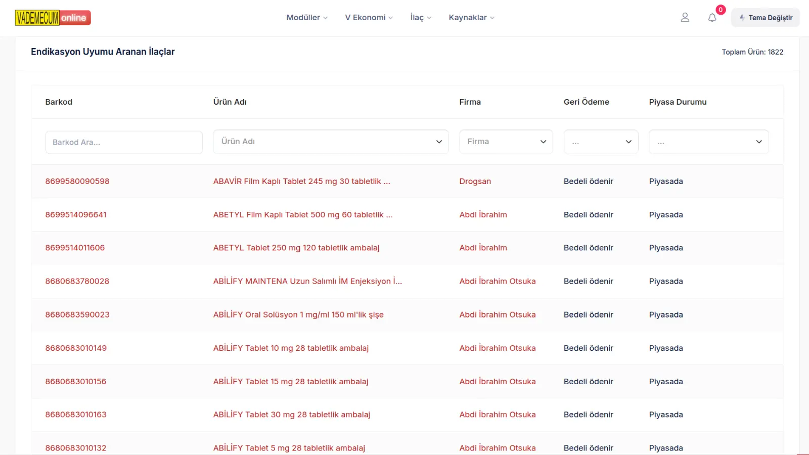Screen dimensions: 809x455
Task: Open Abdi İbrahim Otsuka for ABİLİFY 30 mg
Action: tap(498, 415)
